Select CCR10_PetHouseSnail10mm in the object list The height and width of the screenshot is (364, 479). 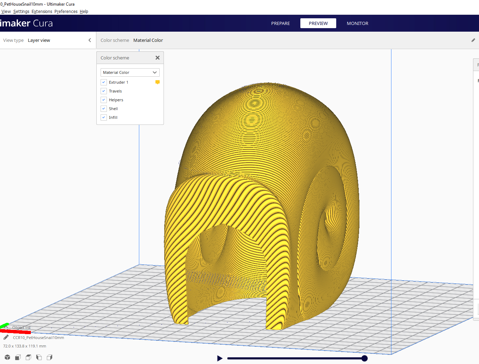point(39,337)
